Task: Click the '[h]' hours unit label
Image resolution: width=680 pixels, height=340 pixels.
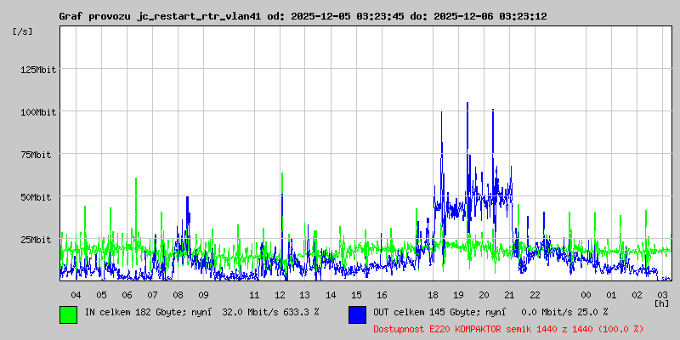Action: pos(661,303)
